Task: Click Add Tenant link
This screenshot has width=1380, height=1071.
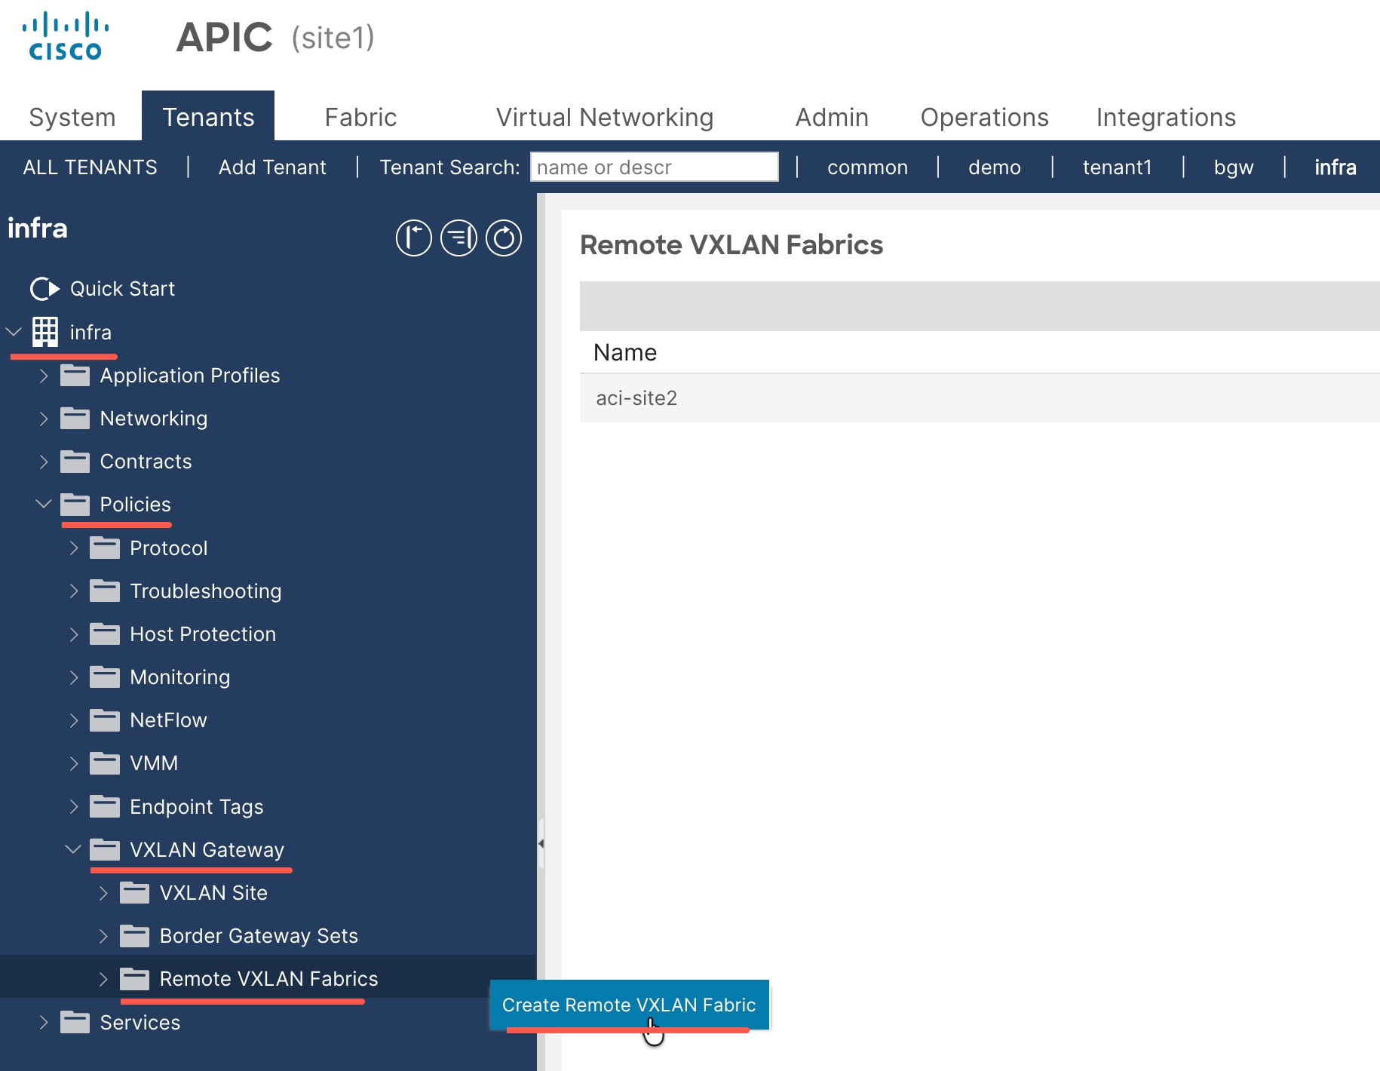Action: pos(272,167)
